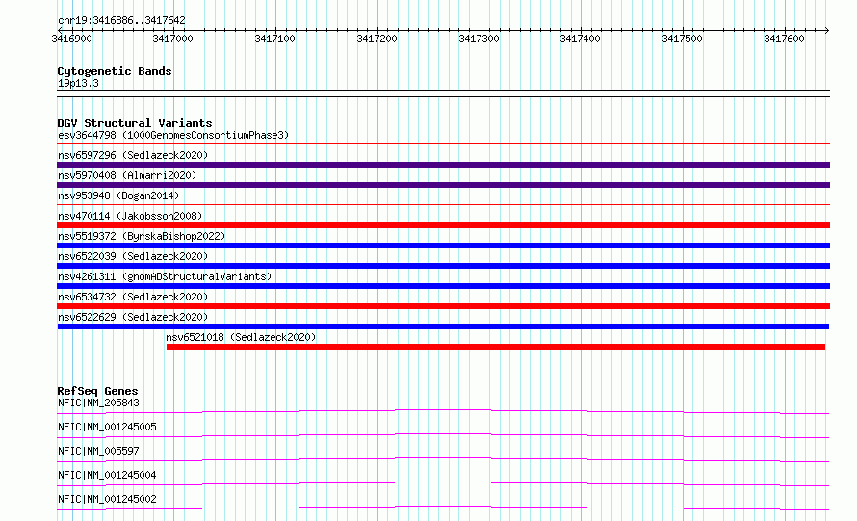The image size is (857, 521).
Task: Click the blue nsv6522039 variant bar
Action: pyautogui.click(x=443, y=266)
